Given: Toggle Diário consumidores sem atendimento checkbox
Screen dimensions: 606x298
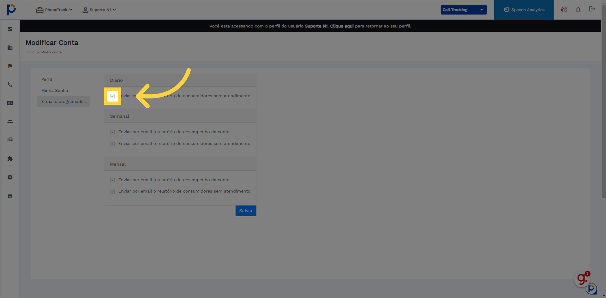Looking at the screenshot, I should click(112, 96).
